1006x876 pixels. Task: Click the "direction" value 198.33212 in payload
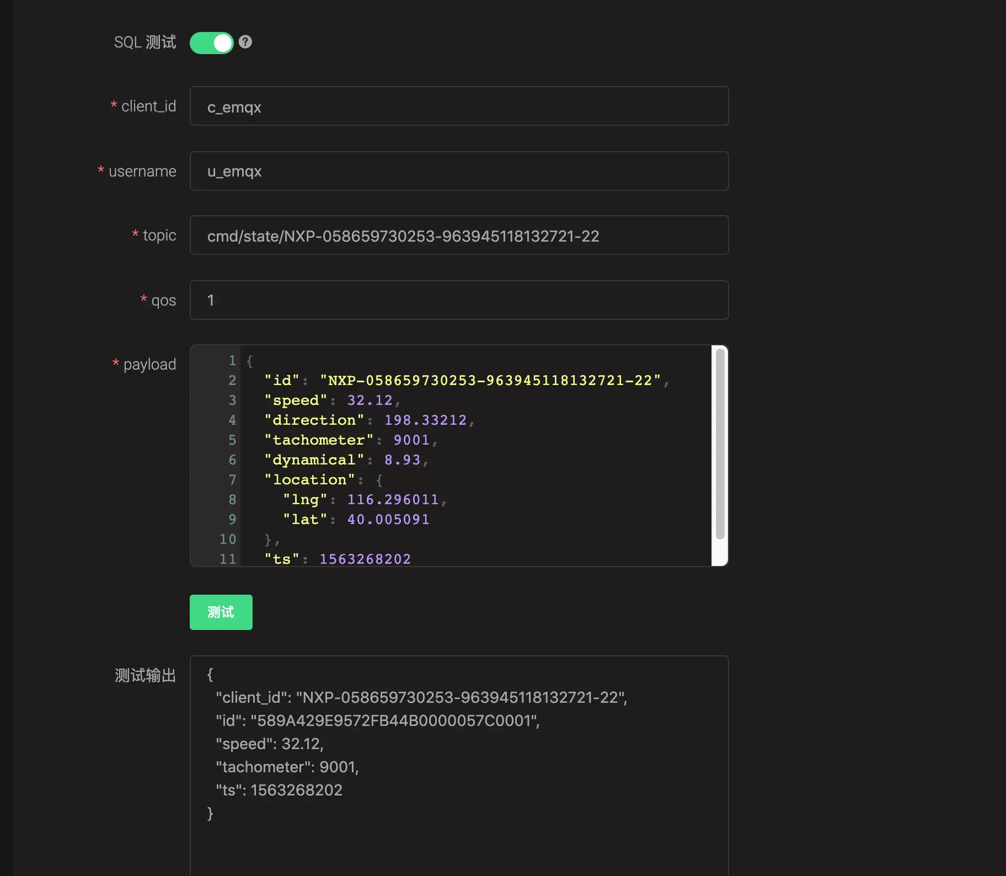[x=425, y=420]
